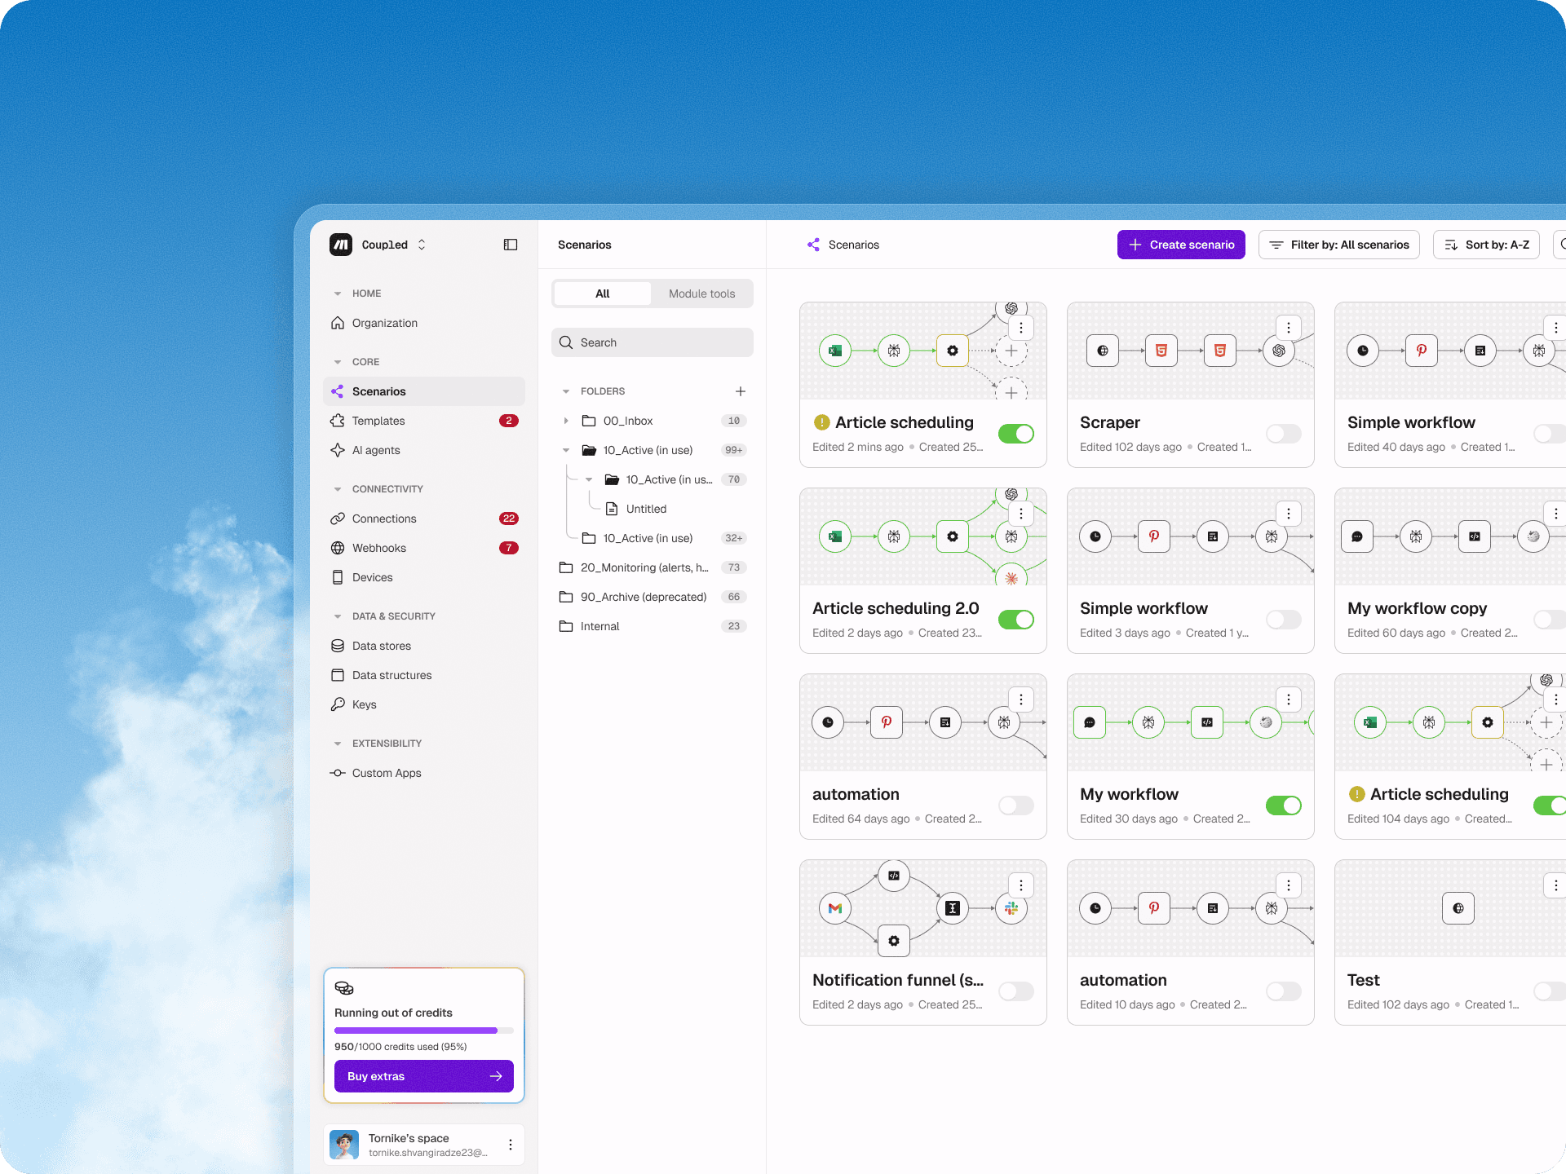Open the Keys section
The width and height of the screenshot is (1566, 1174).
(364, 704)
